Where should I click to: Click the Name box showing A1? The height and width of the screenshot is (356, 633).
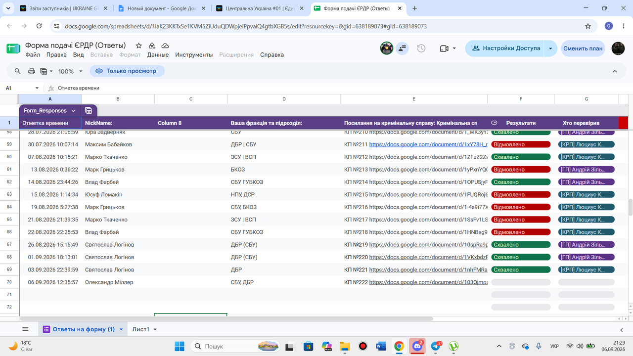click(x=22, y=88)
